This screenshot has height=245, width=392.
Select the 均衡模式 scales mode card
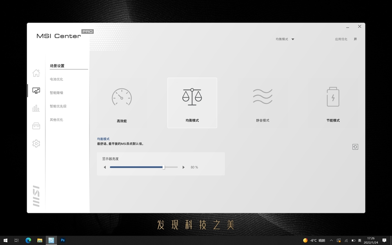coord(192,103)
